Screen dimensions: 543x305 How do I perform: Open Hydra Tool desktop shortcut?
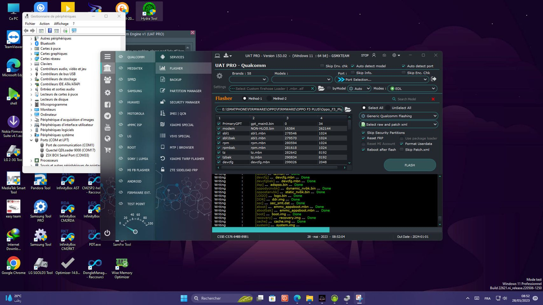(149, 11)
